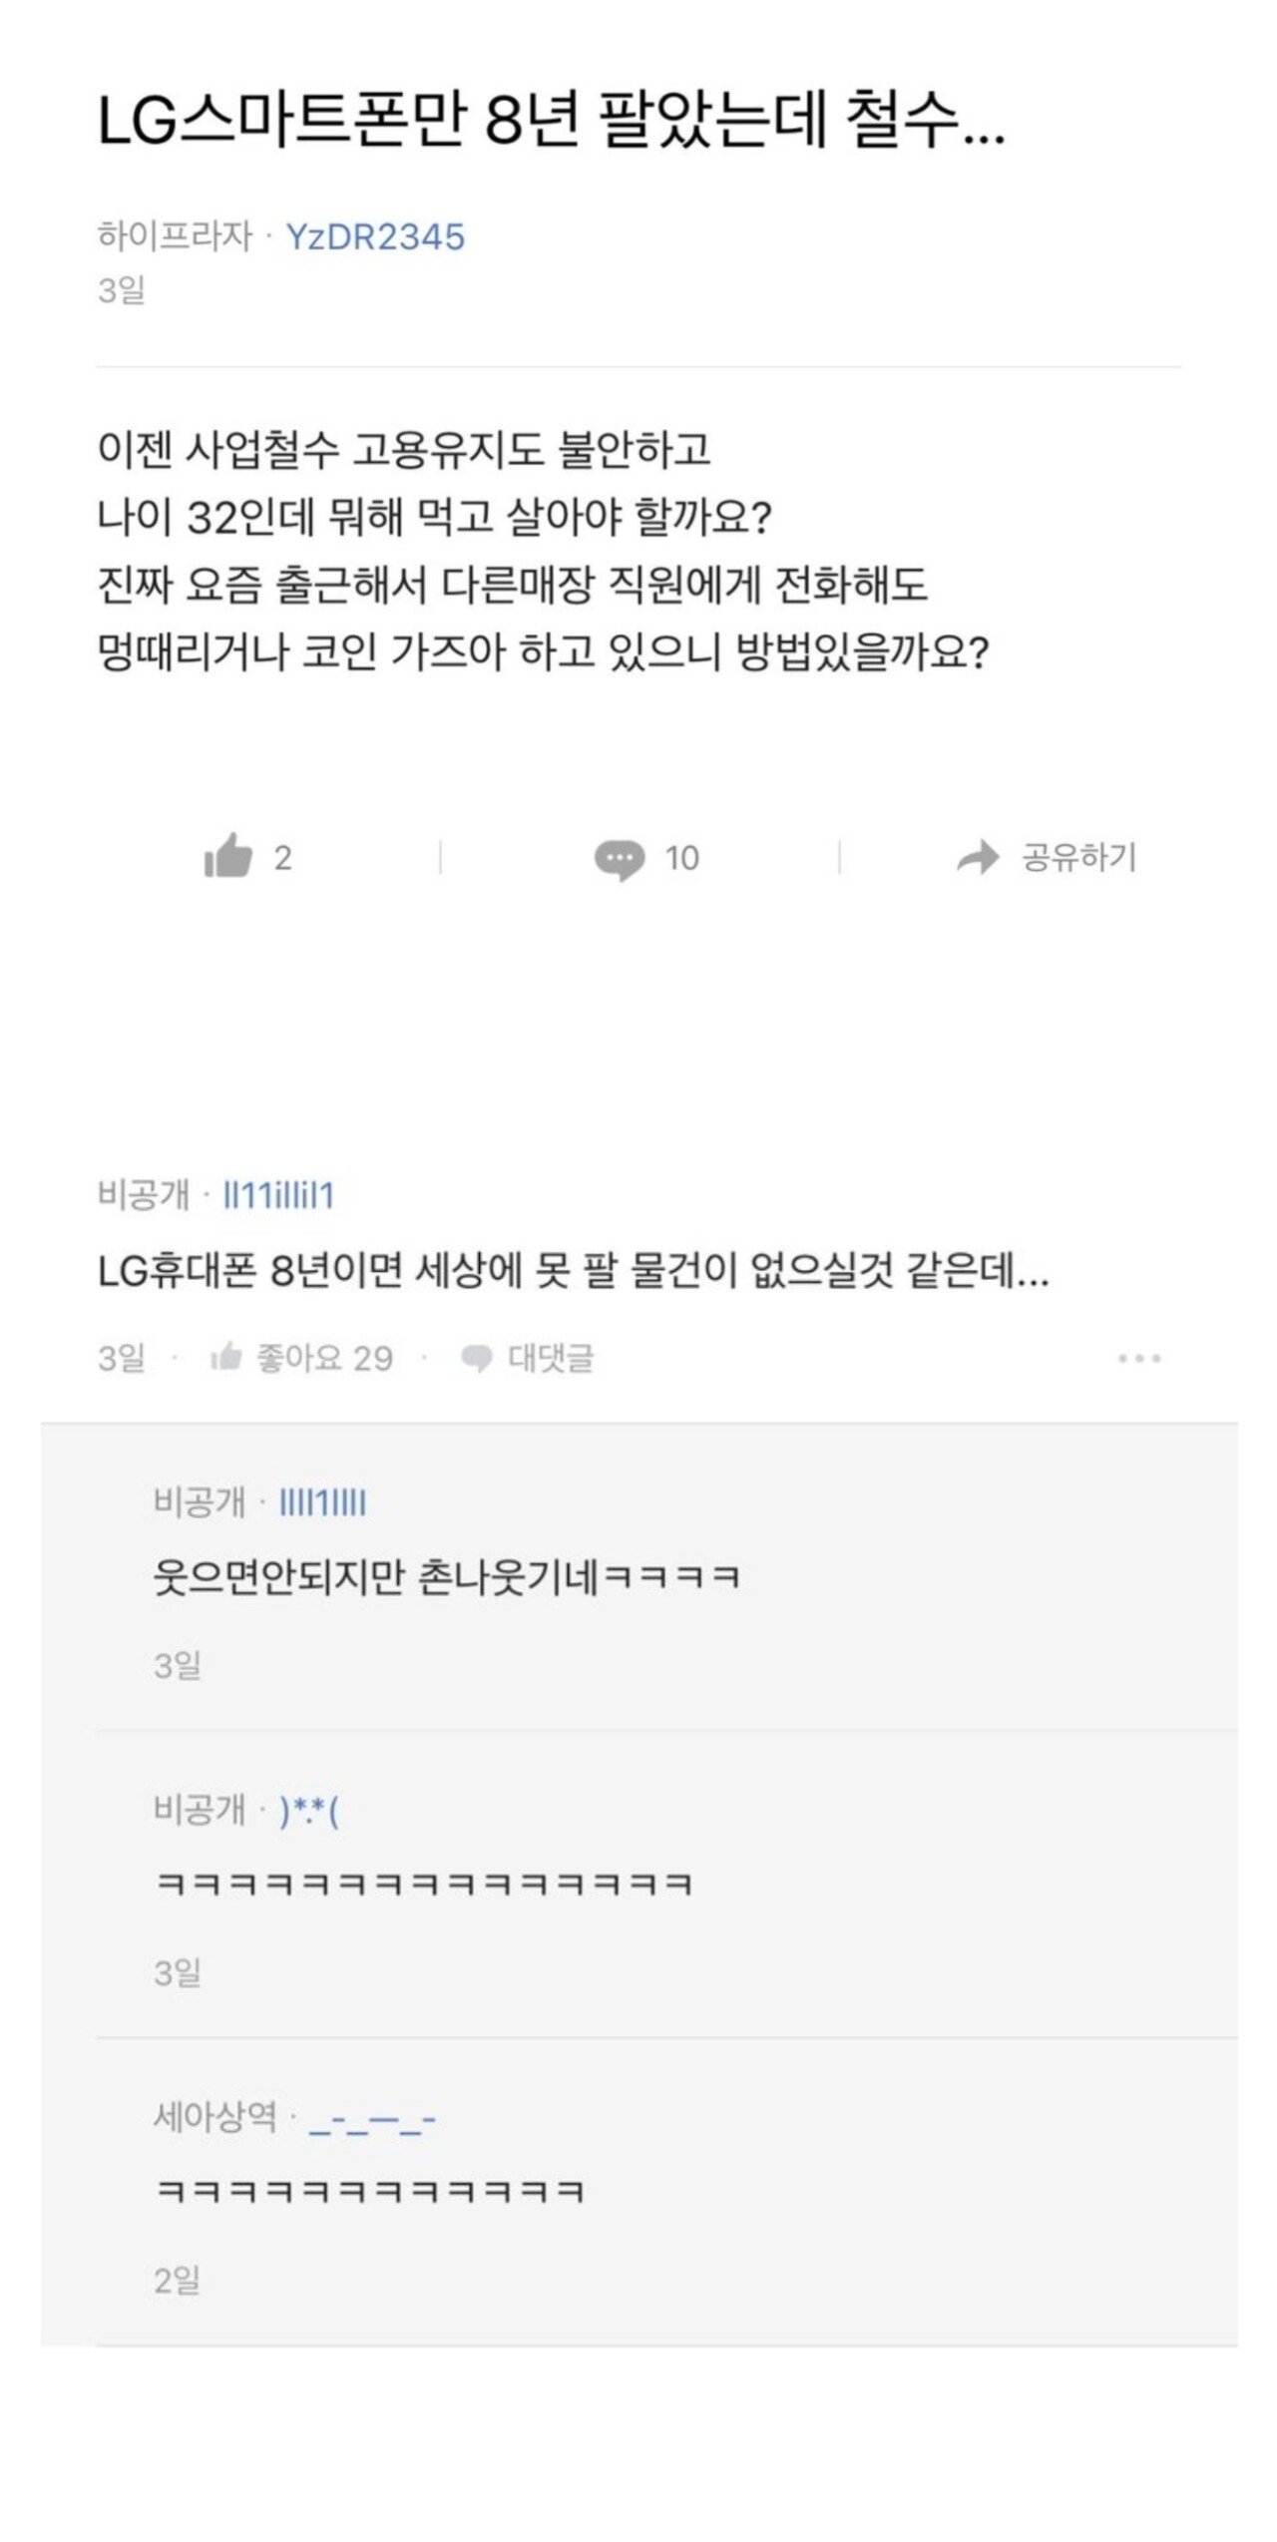The height and width of the screenshot is (2542, 1277).
Task: Open 세아상역 commenter's dashed username
Action: pyautogui.click(x=372, y=2117)
